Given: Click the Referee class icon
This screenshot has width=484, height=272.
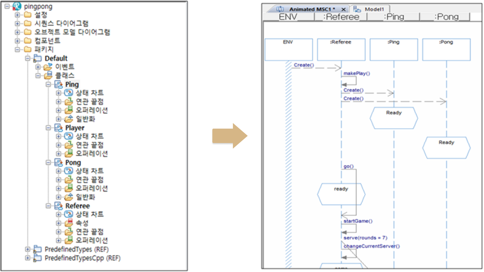Looking at the screenshot, I should point(59,206).
